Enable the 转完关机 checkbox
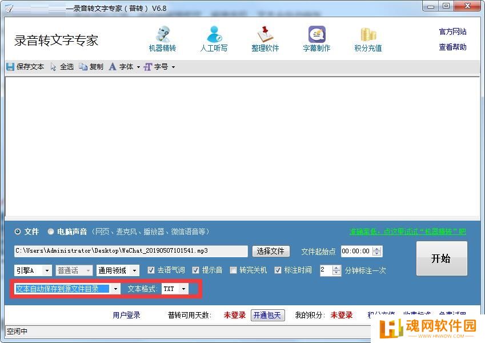The image size is (485, 343). pyautogui.click(x=233, y=270)
